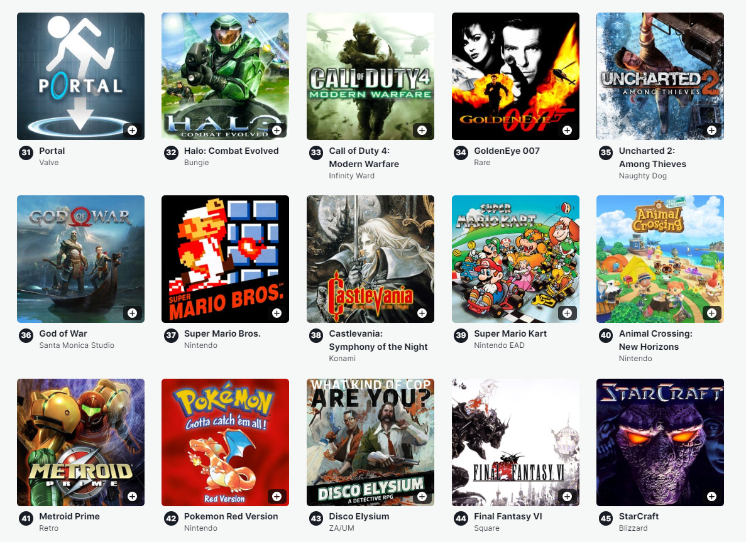Screen dimensions: 746x542
Task: Add God of War with plus icon
Action: coord(132,313)
